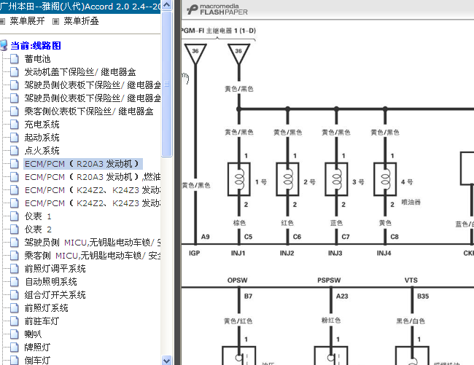Click the tree panel scrollbar thumb
Image resolution: width=474 pixels, height=365 pixels.
(x=167, y=84)
